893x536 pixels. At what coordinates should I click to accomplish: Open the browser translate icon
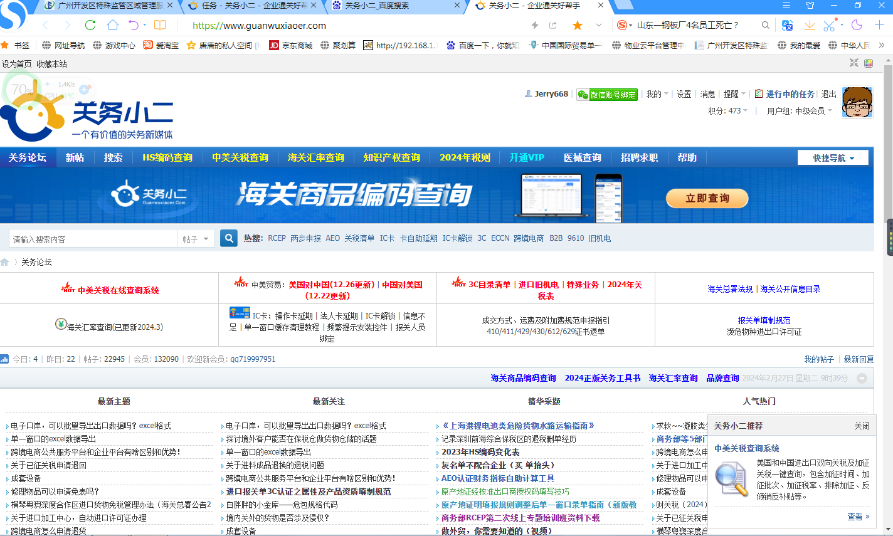[788, 25]
